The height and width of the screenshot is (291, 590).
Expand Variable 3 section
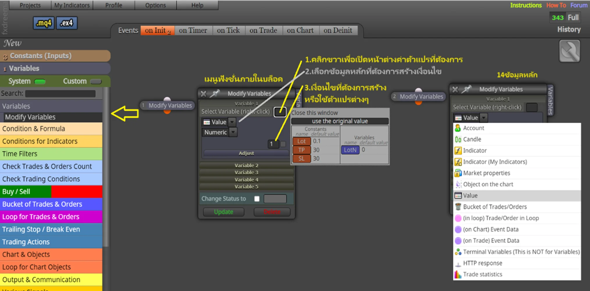click(x=246, y=172)
